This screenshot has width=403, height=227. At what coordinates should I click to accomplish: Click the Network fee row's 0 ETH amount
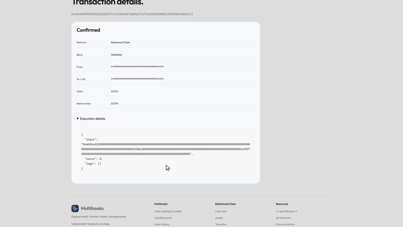tap(115, 104)
